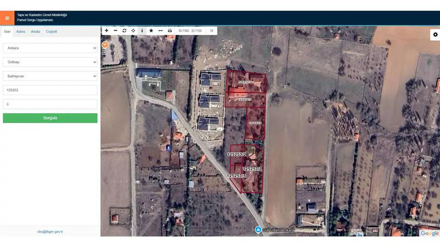
Task: Select the distance measure tool
Action: coord(160,31)
